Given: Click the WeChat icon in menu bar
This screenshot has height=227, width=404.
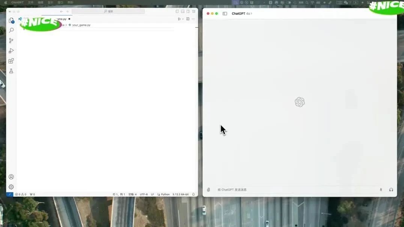Looking at the screenshot, I should pos(346,2).
